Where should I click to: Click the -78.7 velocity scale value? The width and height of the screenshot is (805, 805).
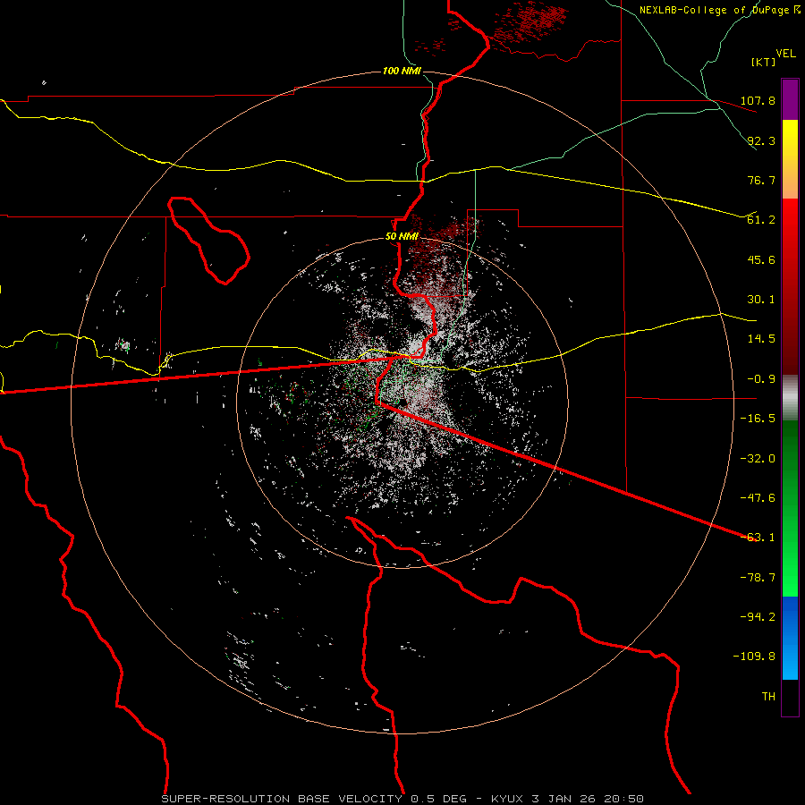click(758, 578)
